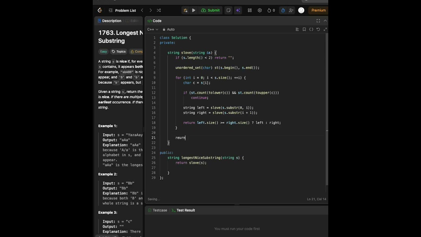Click the 'Saving...' status text
Viewport: 421px width, 237px height.
tap(154, 199)
